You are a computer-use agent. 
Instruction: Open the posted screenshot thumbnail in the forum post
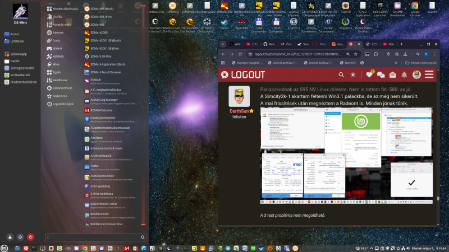(346, 156)
